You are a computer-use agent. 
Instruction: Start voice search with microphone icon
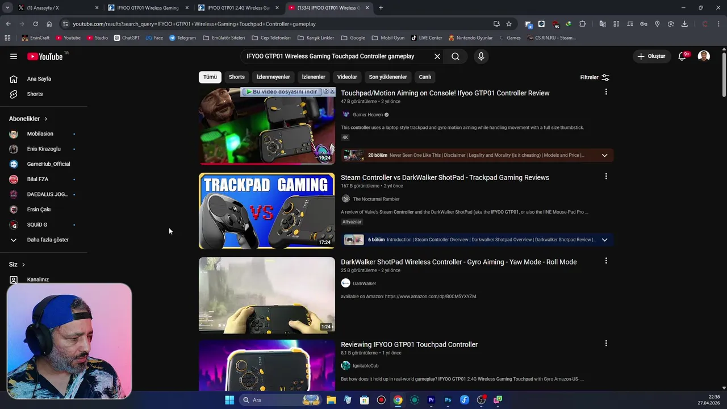[x=481, y=56]
